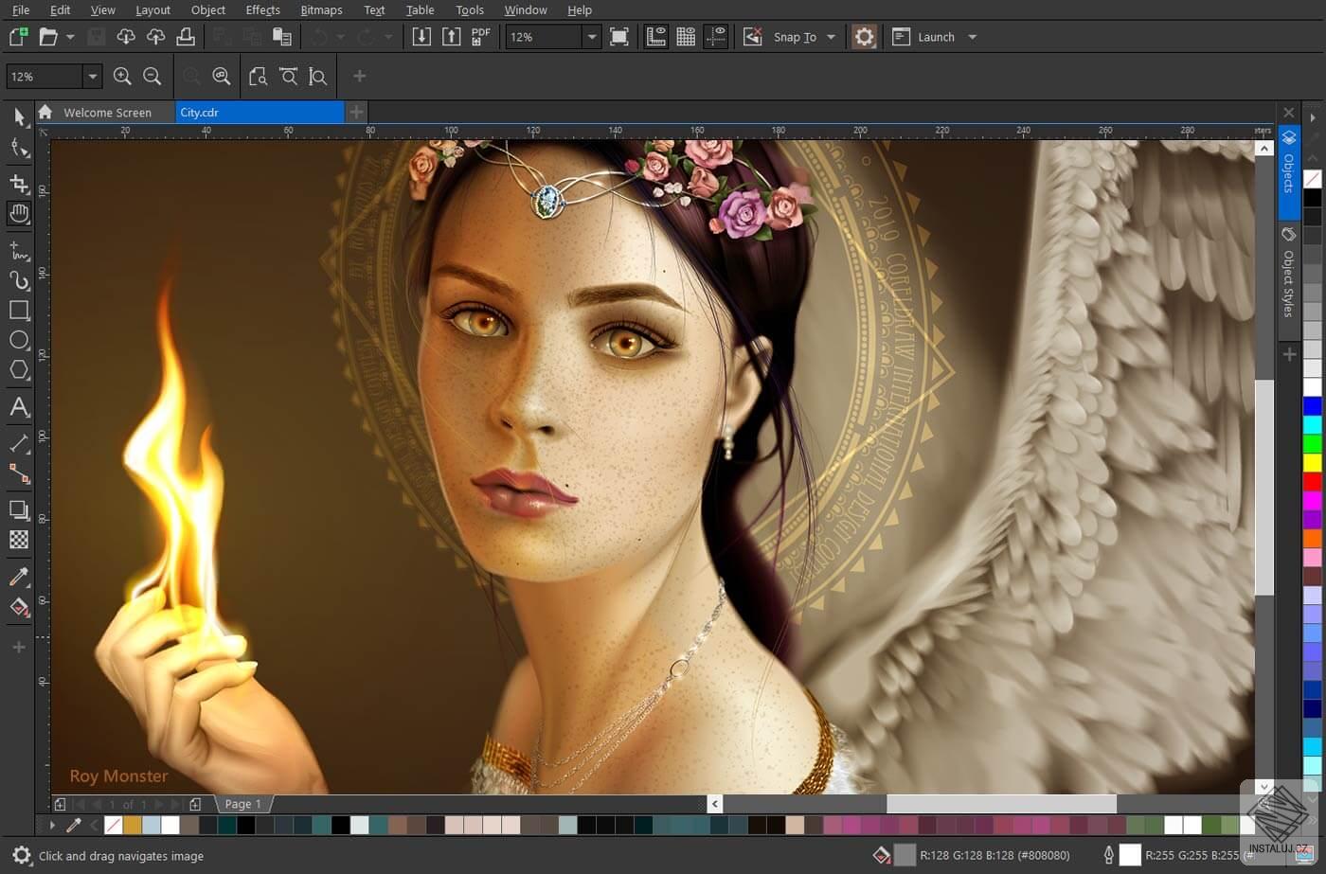Viewport: 1326px width, 874px height.
Task: Open the Objects docker panel
Action: click(x=1288, y=170)
